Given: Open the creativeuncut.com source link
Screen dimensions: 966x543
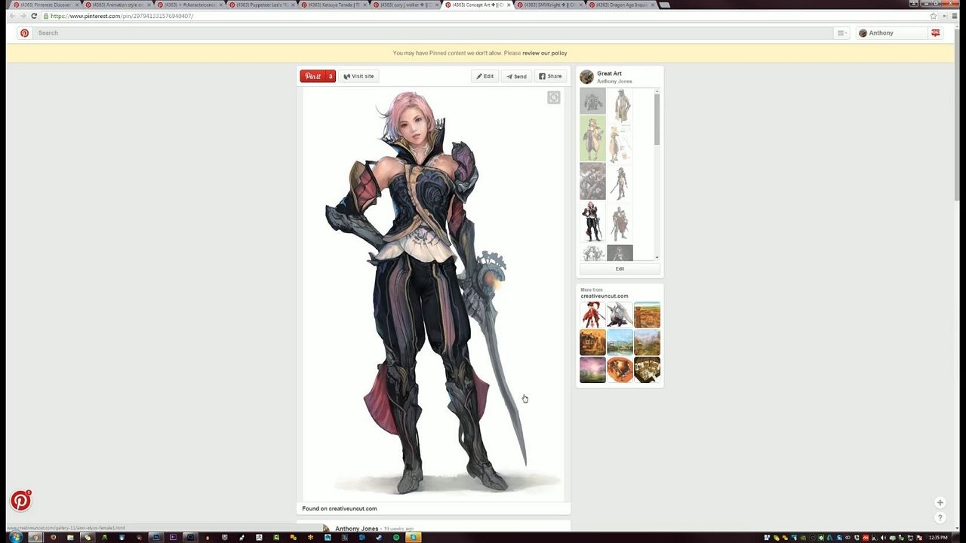Looking at the screenshot, I should coord(605,296).
